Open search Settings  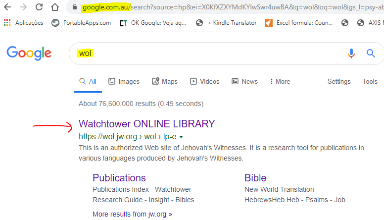coord(339,81)
